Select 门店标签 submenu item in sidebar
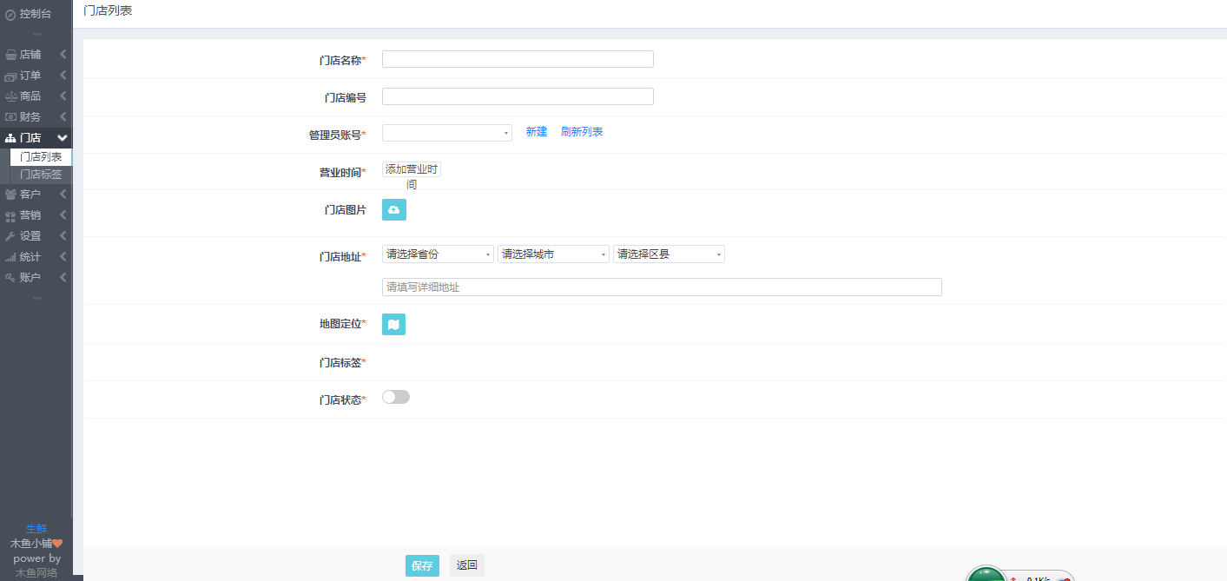Image resolution: width=1227 pixels, height=581 pixels. click(x=41, y=175)
